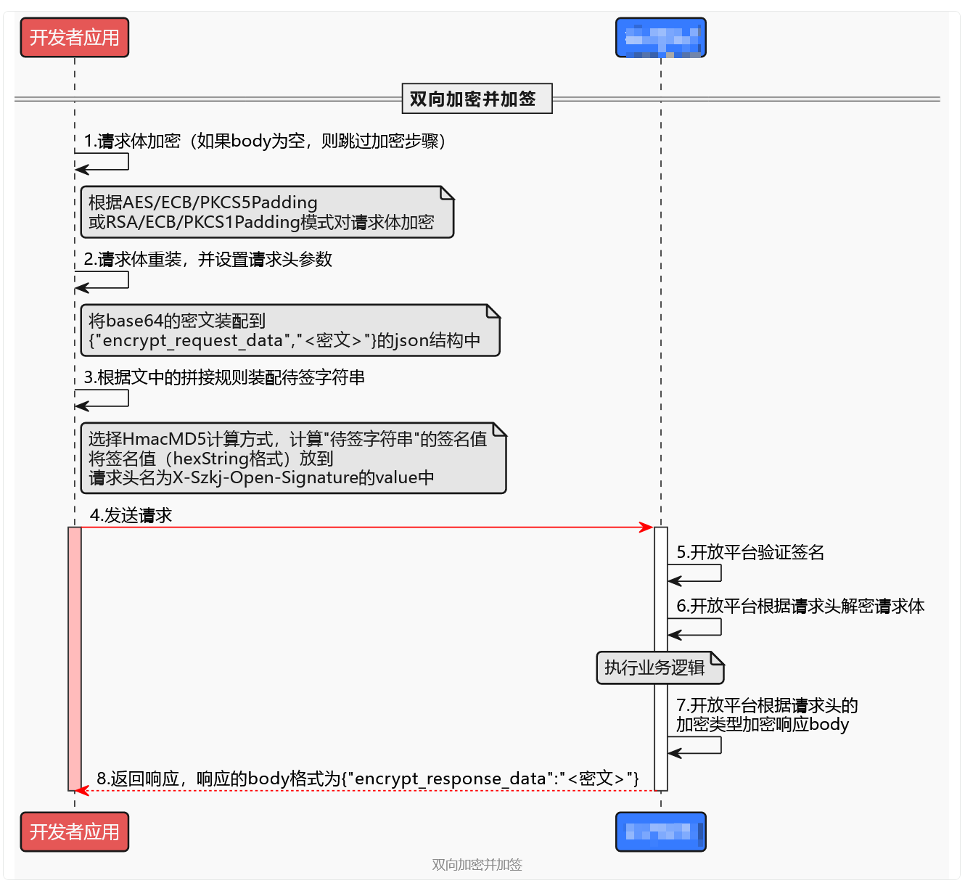
Task: Click the encrypt_request_data json note box
Action: (x=290, y=330)
